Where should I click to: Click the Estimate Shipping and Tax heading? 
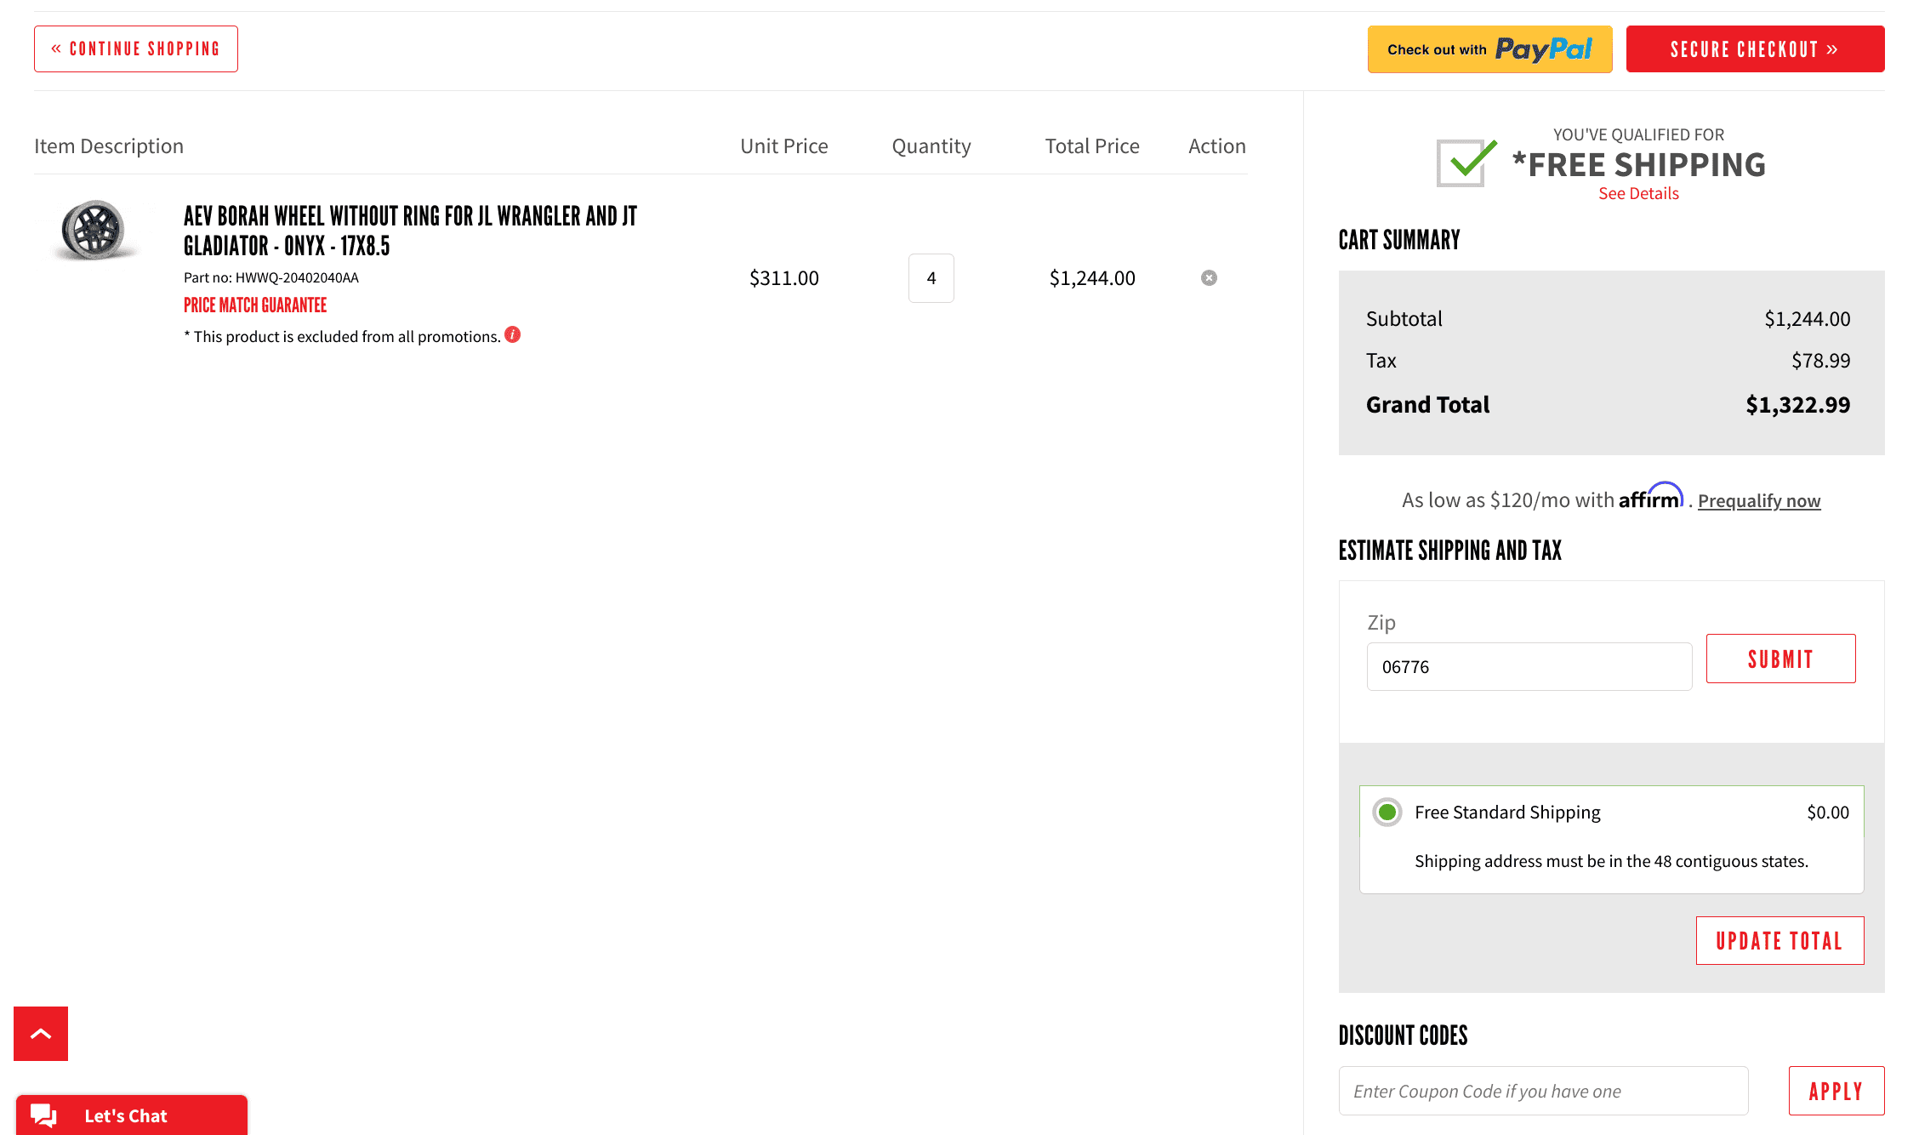pyautogui.click(x=1450, y=550)
